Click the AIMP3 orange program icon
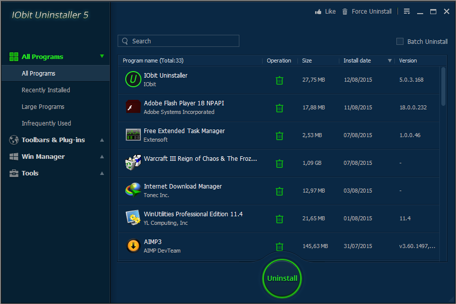Screen dimensions: 456x304 tap(133, 246)
